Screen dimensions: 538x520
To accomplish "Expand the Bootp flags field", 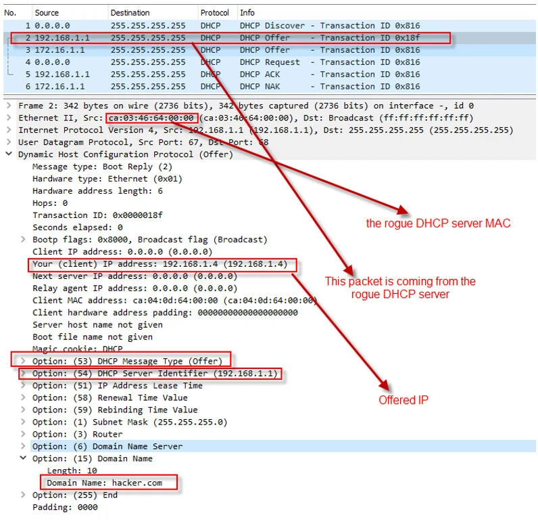I will point(23,240).
